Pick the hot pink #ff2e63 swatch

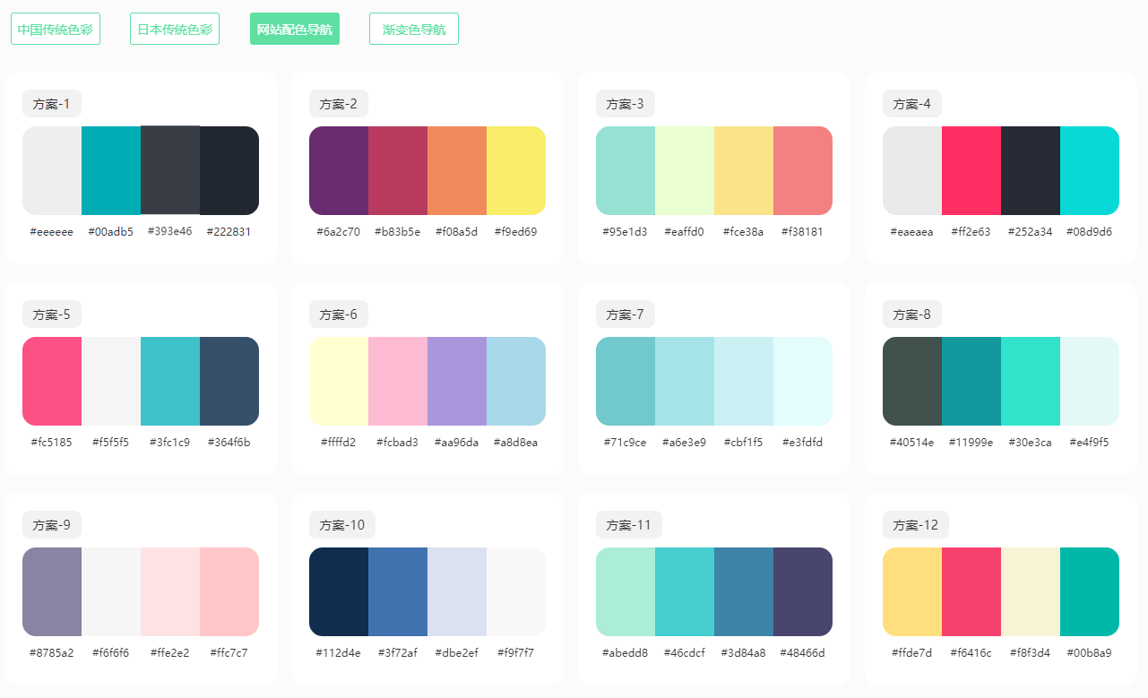[x=971, y=170]
